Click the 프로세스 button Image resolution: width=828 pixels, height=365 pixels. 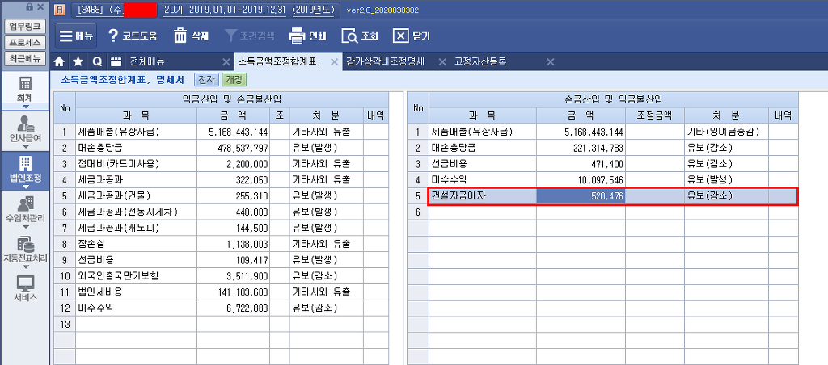pos(25,42)
